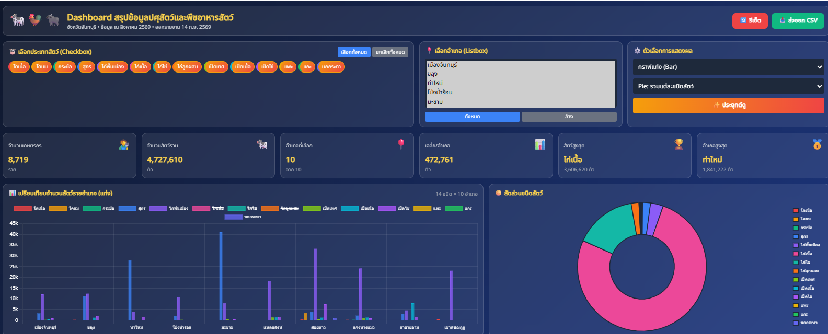The image size is (828, 334).
Task: Click the tall purple bar for สอยดาว
Action: point(315,284)
